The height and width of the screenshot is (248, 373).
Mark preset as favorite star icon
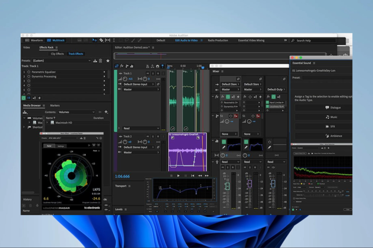(x=108, y=61)
